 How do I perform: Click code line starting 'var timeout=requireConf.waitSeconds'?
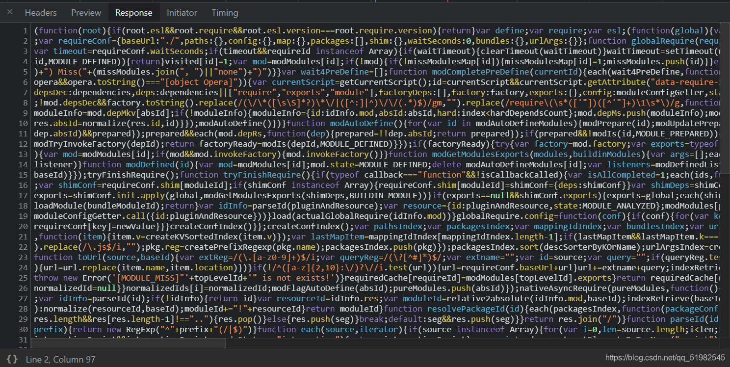click(x=377, y=51)
